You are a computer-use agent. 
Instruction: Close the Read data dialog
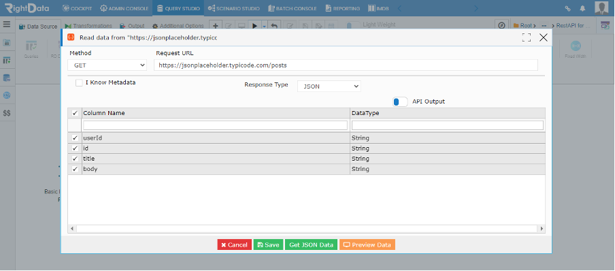pos(543,37)
